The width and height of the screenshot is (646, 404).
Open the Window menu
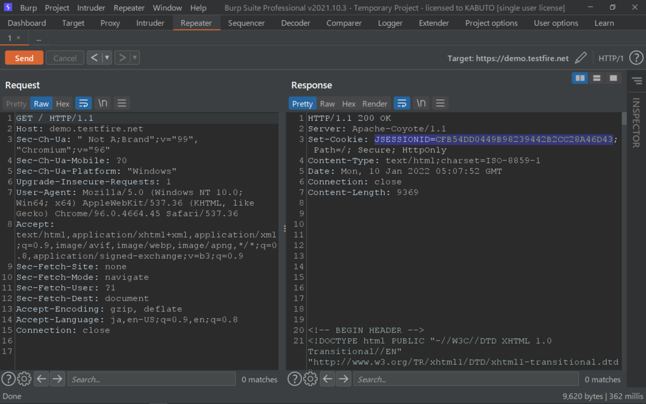(x=167, y=8)
